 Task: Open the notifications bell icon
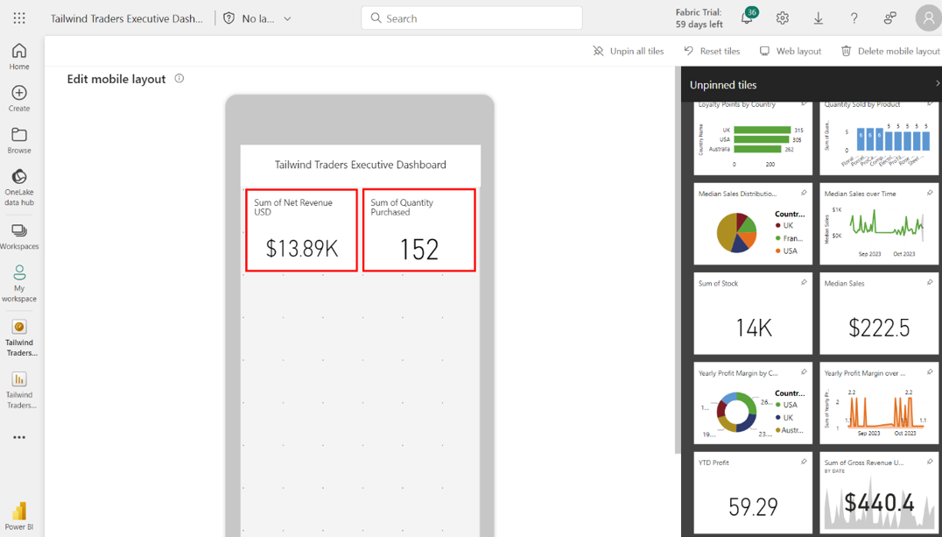[747, 18]
